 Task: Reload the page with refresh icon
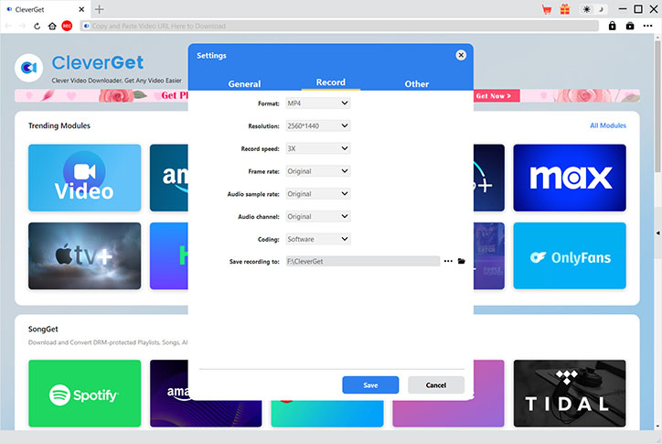(x=37, y=27)
